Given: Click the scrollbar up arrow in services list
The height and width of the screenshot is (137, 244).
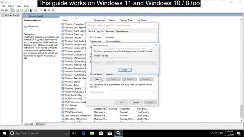Looking at the screenshot, I should point(241,20).
